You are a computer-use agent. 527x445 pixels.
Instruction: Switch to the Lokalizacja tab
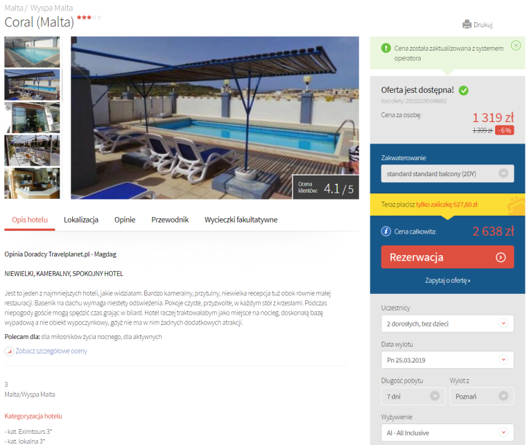(x=81, y=220)
